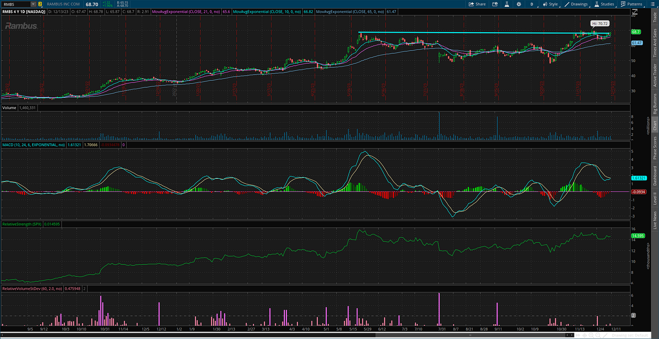Image resolution: width=659 pixels, height=339 pixels.
Task: Select the Chart sidebar tab
Action: [x=655, y=125]
